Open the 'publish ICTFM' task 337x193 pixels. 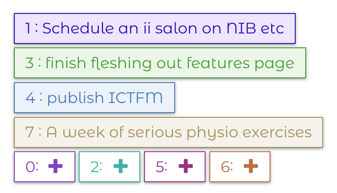[94, 98]
